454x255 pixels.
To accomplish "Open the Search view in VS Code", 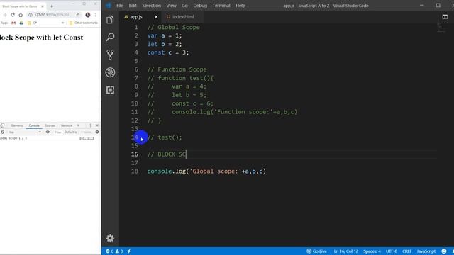I will coord(110,37).
